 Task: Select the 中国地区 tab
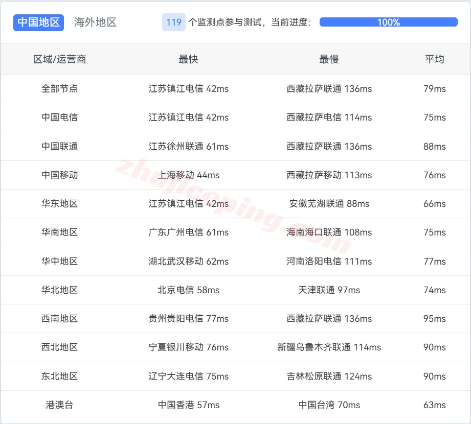[38, 22]
